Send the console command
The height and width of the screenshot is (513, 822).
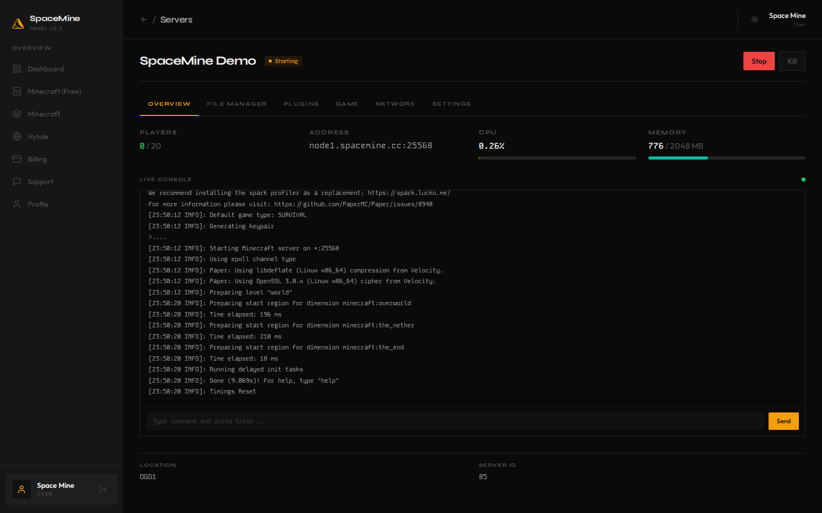(783, 421)
